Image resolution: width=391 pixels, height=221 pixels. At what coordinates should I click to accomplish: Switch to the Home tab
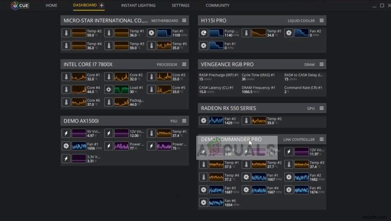[x=51, y=5]
